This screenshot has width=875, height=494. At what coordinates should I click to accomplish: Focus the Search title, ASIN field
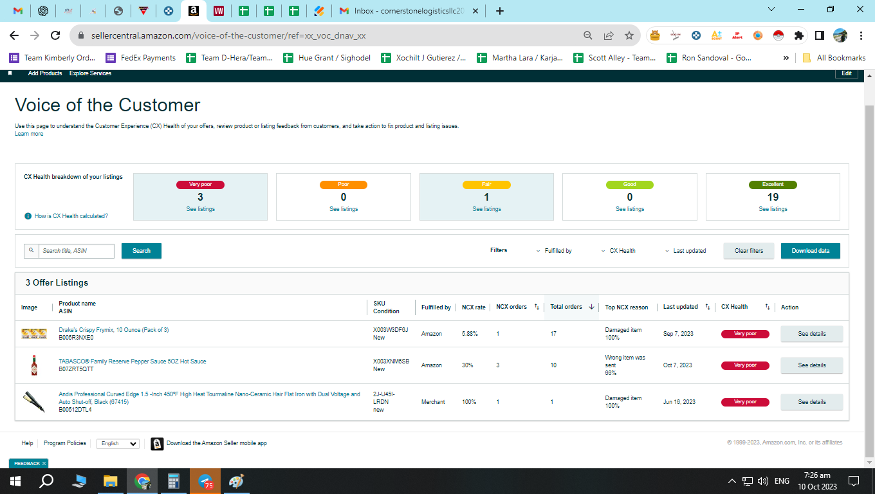point(76,251)
